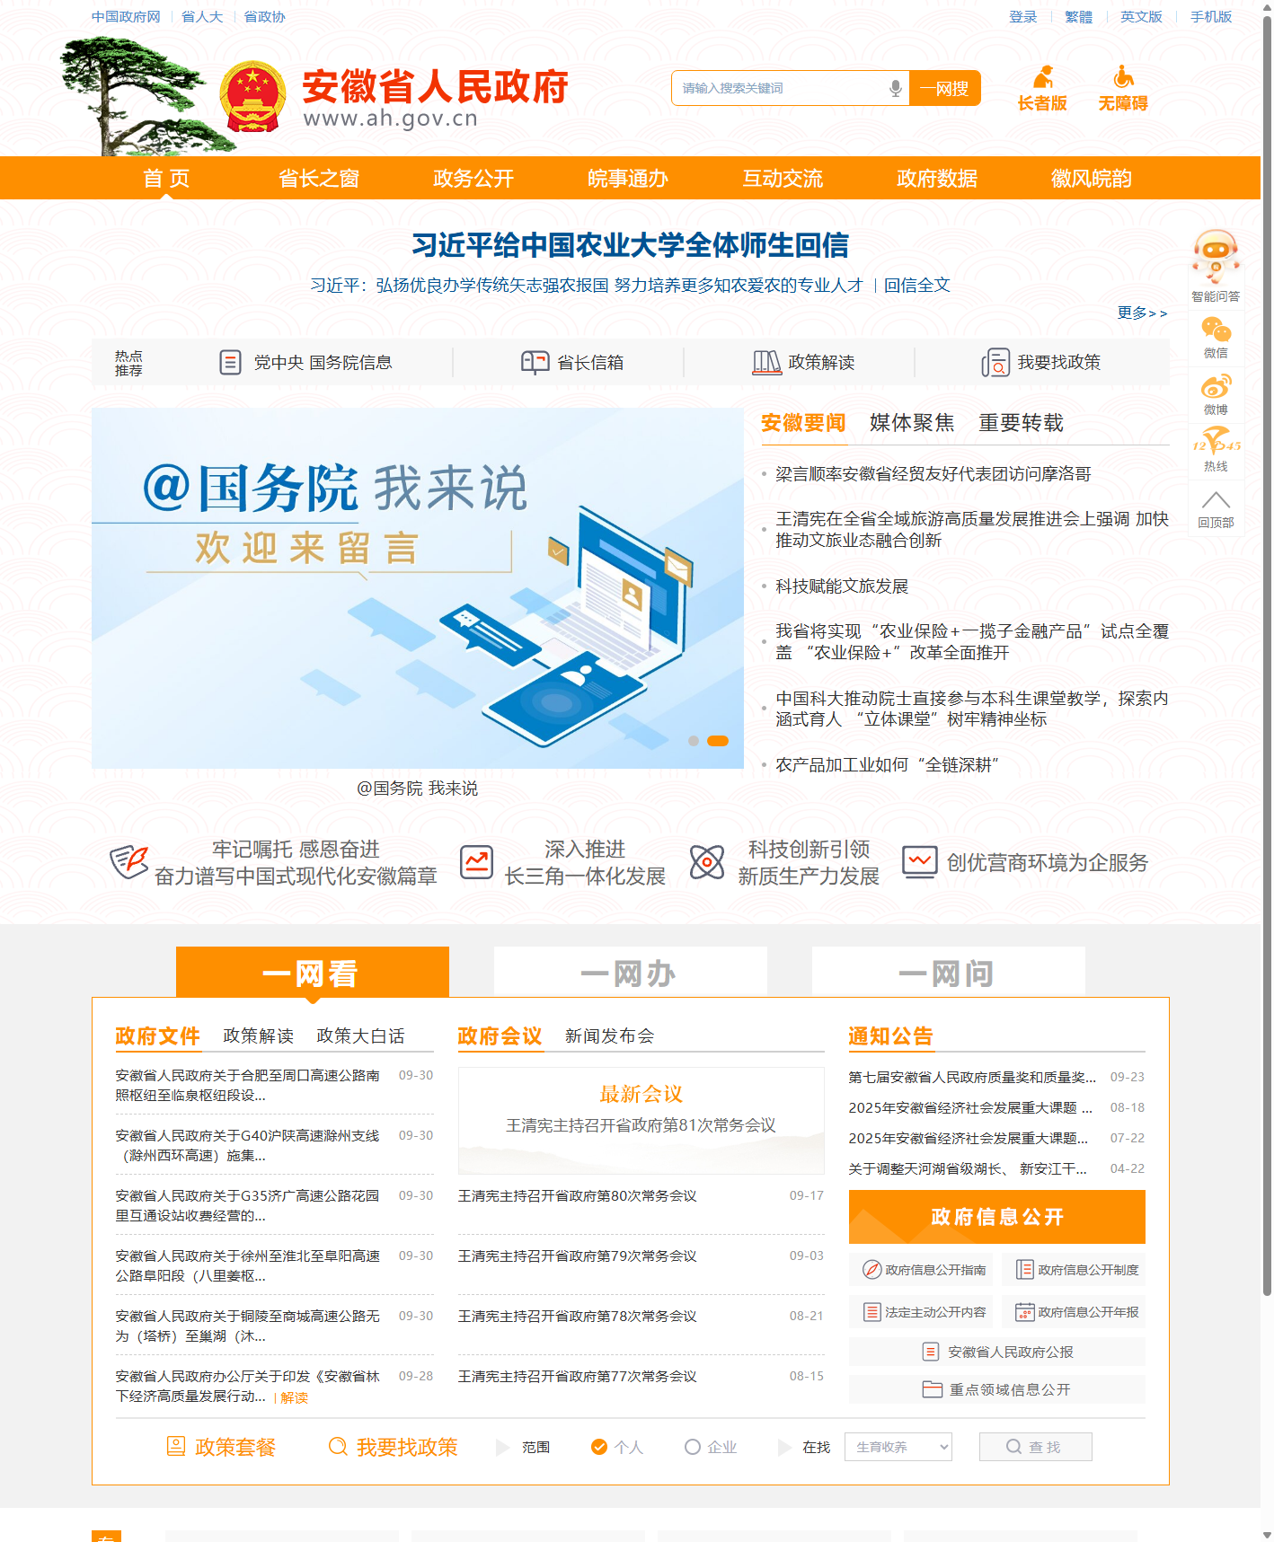Screen dimensions: 1274x1542
Task: Open the 中国政府网 link
Action: point(126,16)
